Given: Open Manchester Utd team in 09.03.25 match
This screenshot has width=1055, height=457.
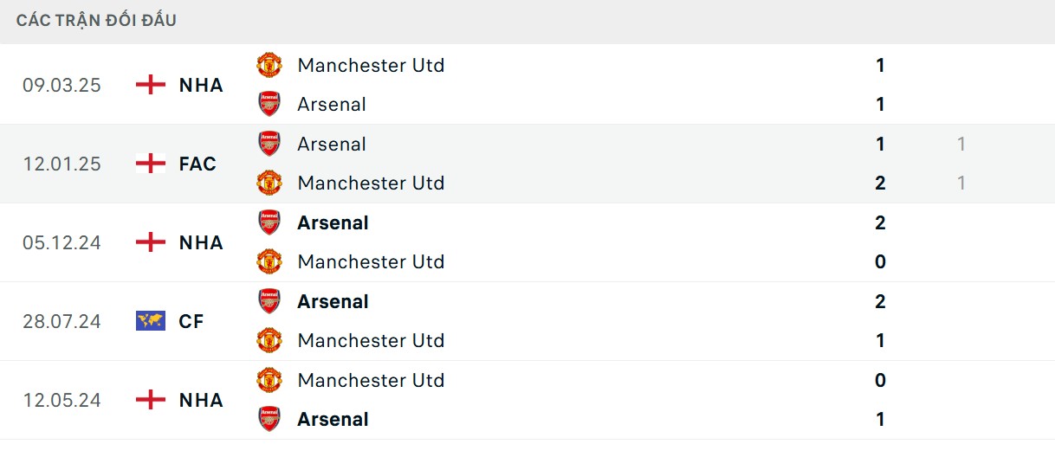Looking at the screenshot, I should (371, 65).
